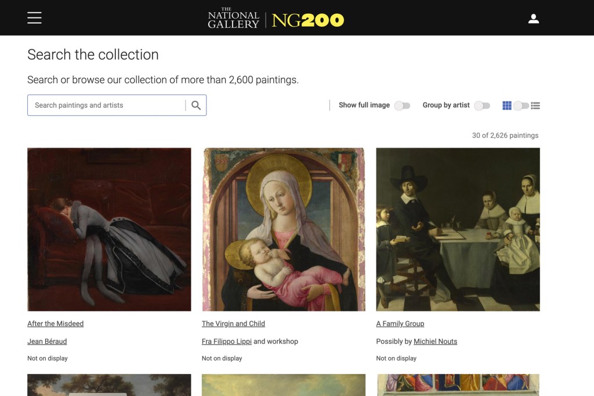The width and height of the screenshot is (594, 396).
Task: Click the Family Group painting thumbnail
Action: pyautogui.click(x=458, y=229)
